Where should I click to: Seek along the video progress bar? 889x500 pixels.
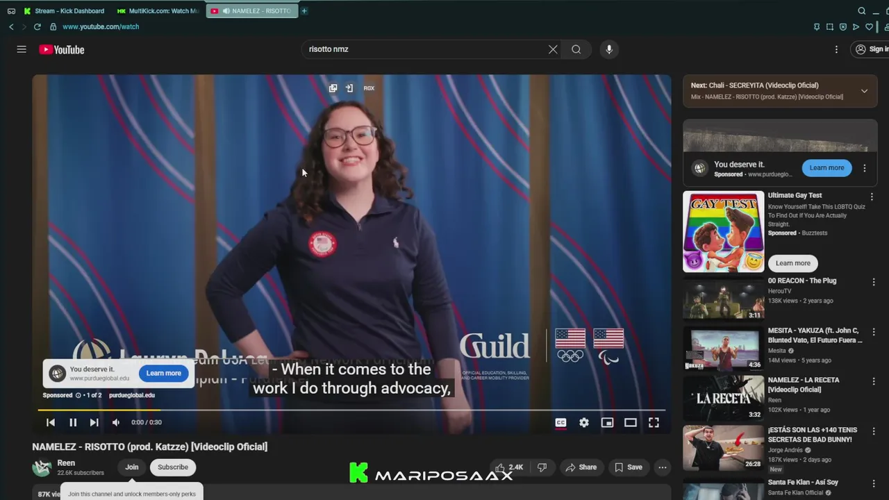(x=351, y=410)
